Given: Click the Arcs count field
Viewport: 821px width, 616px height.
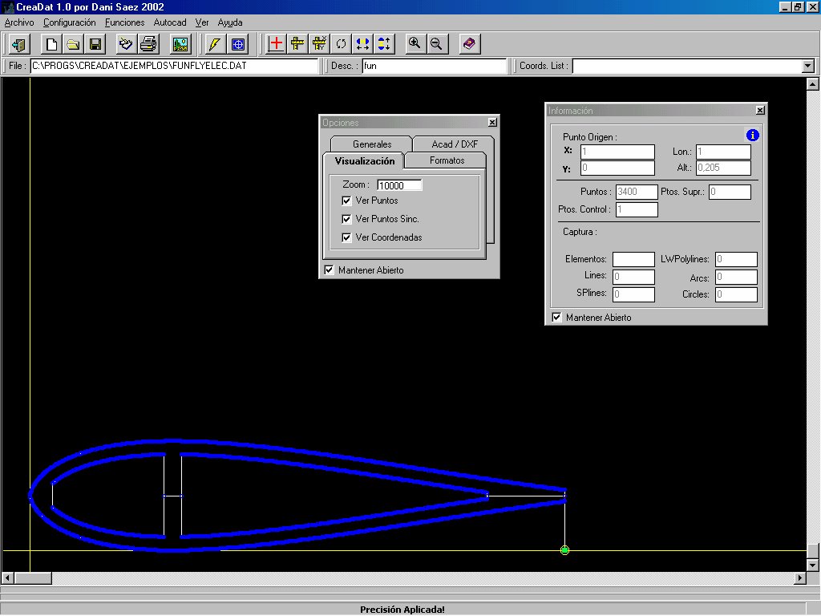Looking at the screenshot, I should (x=736, y=277).
